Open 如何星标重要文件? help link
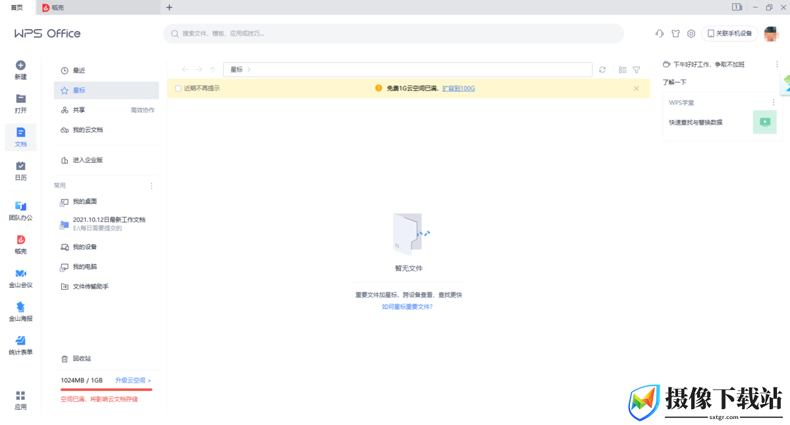Screen dimensions: 790x425 408,307
